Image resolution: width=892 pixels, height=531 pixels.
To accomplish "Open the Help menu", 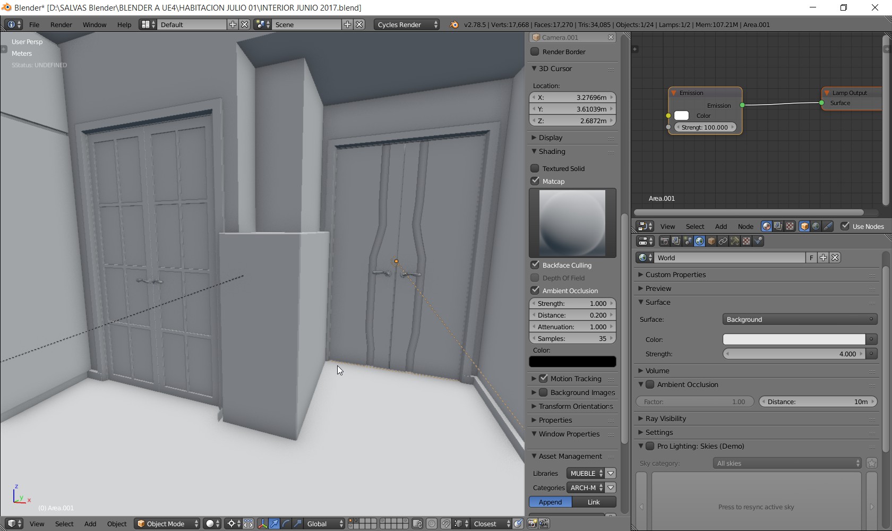I will tap(124, 24).
